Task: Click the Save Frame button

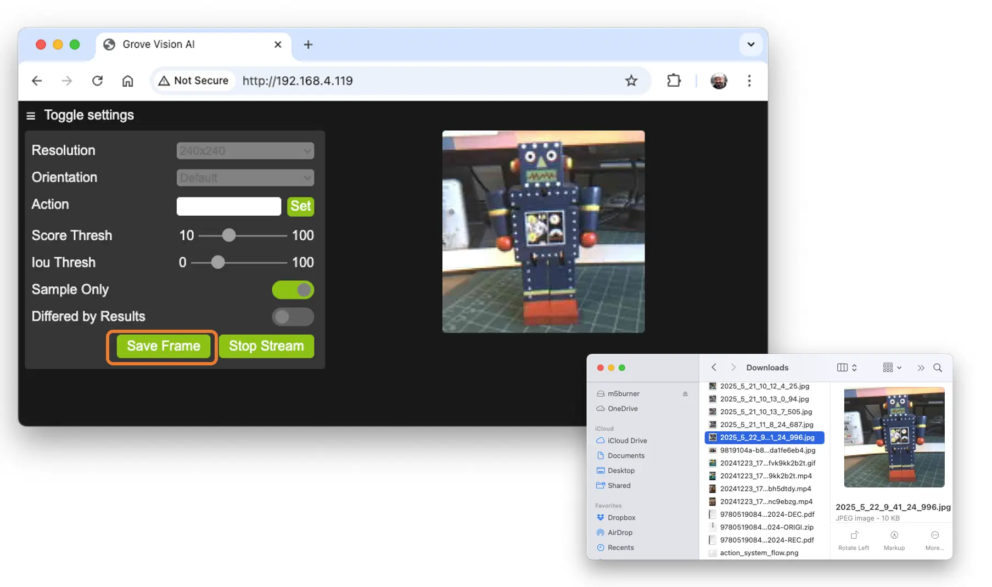Action: coord(163,346)
